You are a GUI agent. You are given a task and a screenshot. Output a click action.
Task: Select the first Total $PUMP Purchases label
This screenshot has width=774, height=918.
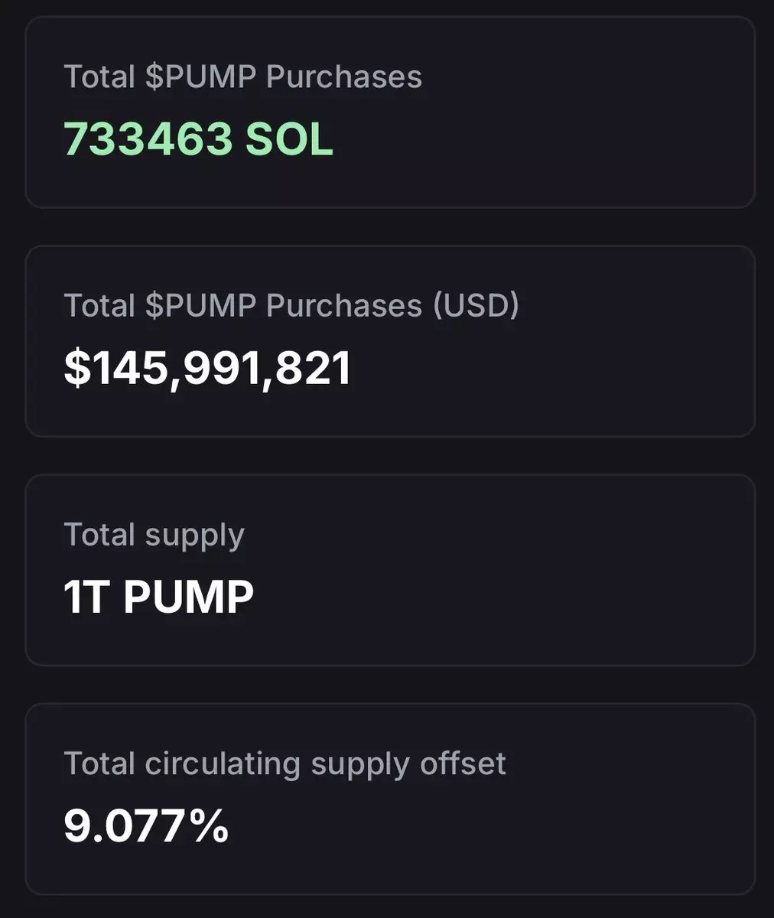242,77
